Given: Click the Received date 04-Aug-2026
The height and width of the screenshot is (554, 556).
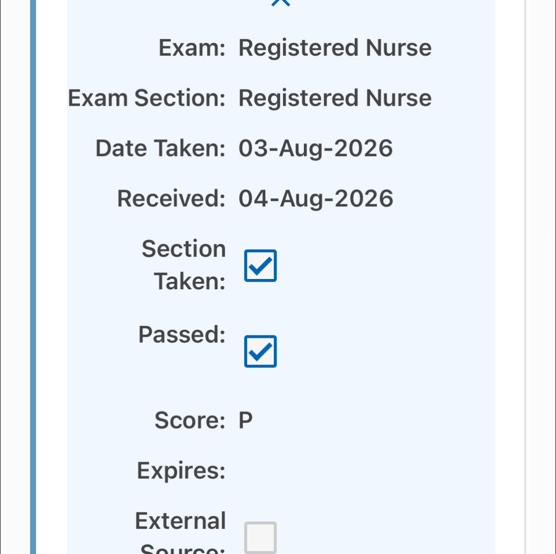Looking at the screenshot, I should (316, 198).
